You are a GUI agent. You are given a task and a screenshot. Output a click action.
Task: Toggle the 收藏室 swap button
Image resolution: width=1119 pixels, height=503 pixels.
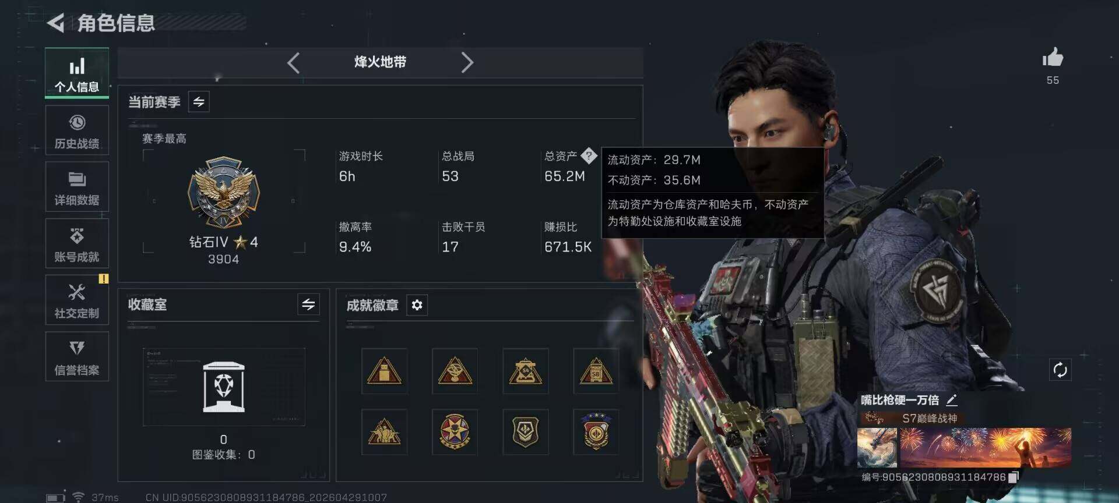coord(308,304)
